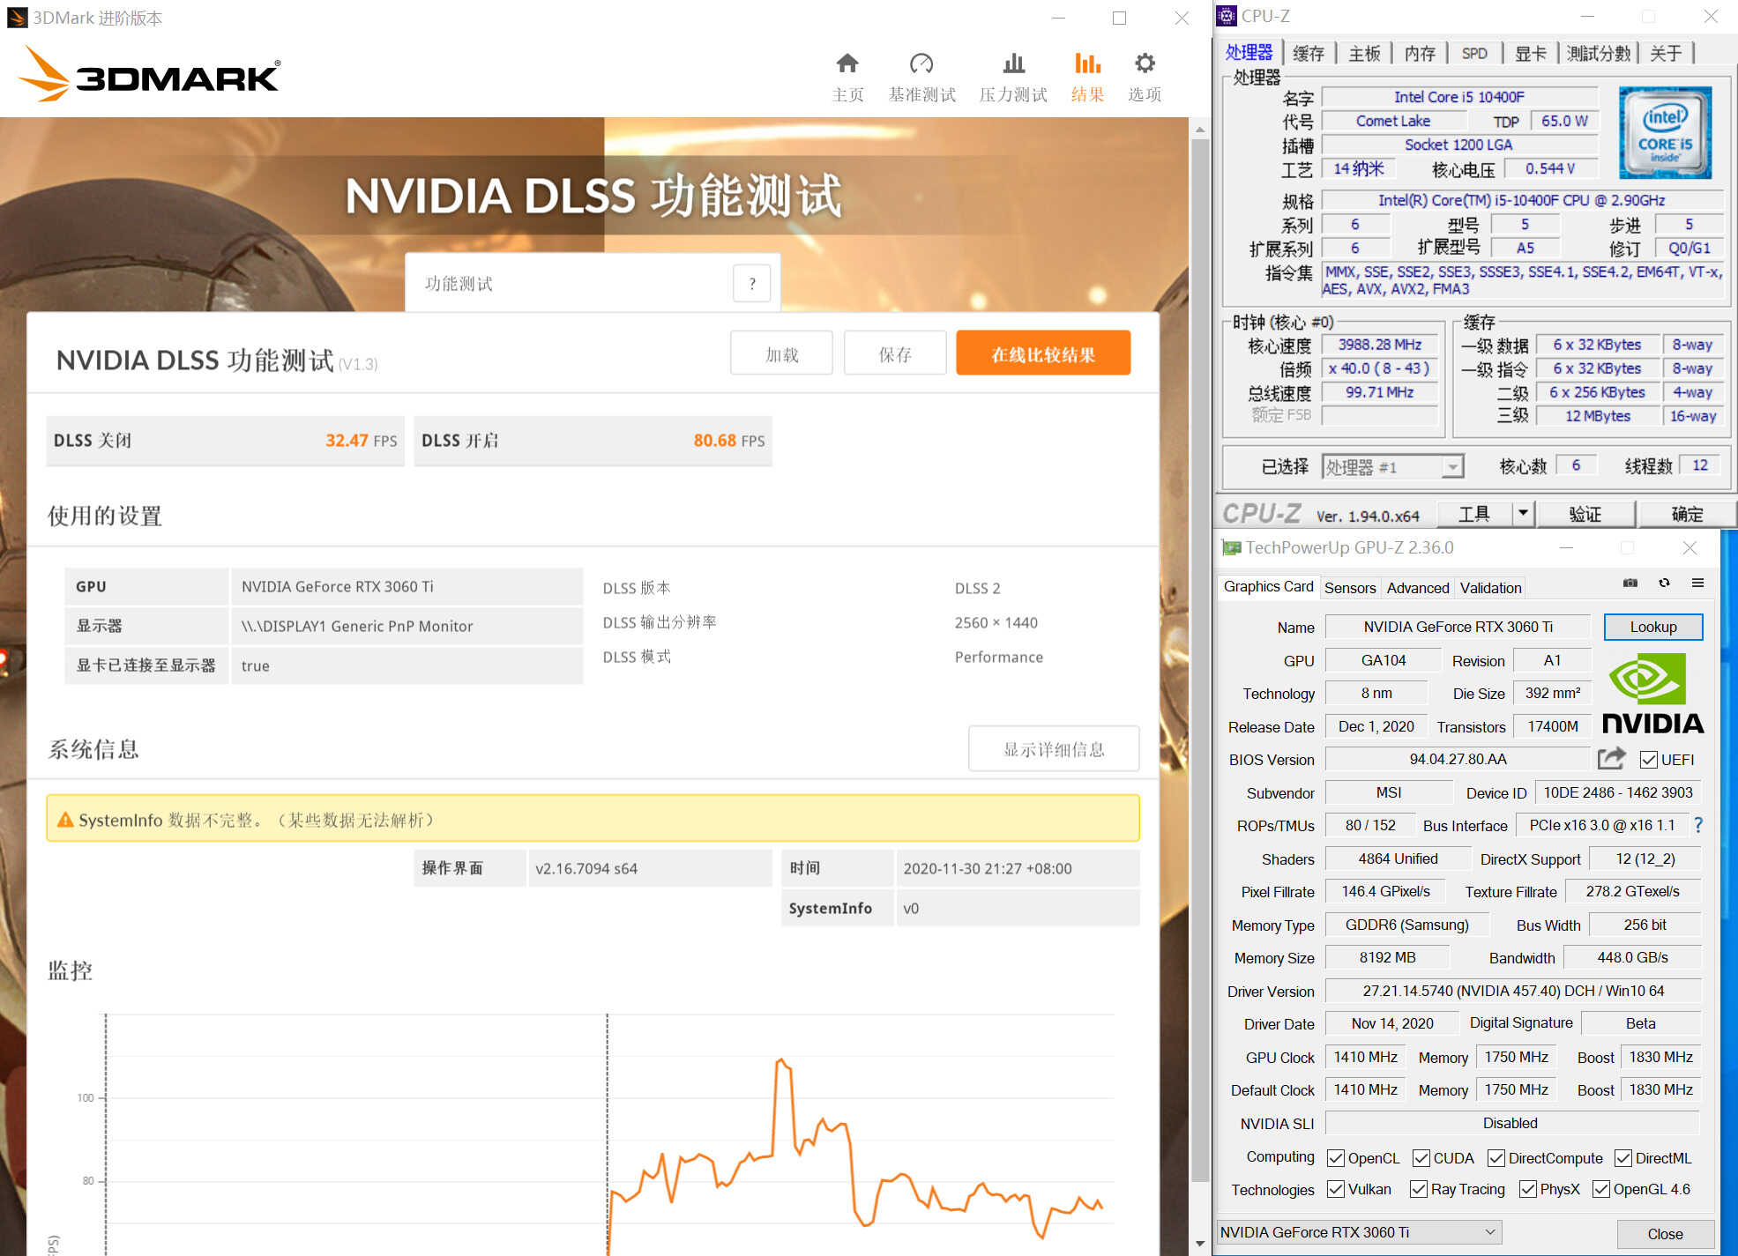Click the DLSS 开启 80.68 FPS result
The height and width of the screenshot is (1256, 1738).
point(593,441)
